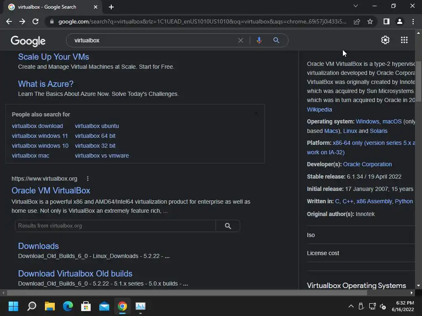Click vertical scrollbar down arrow
This screenshot has height=316, width=422.
pyautogui.click(x=418, y=286)
